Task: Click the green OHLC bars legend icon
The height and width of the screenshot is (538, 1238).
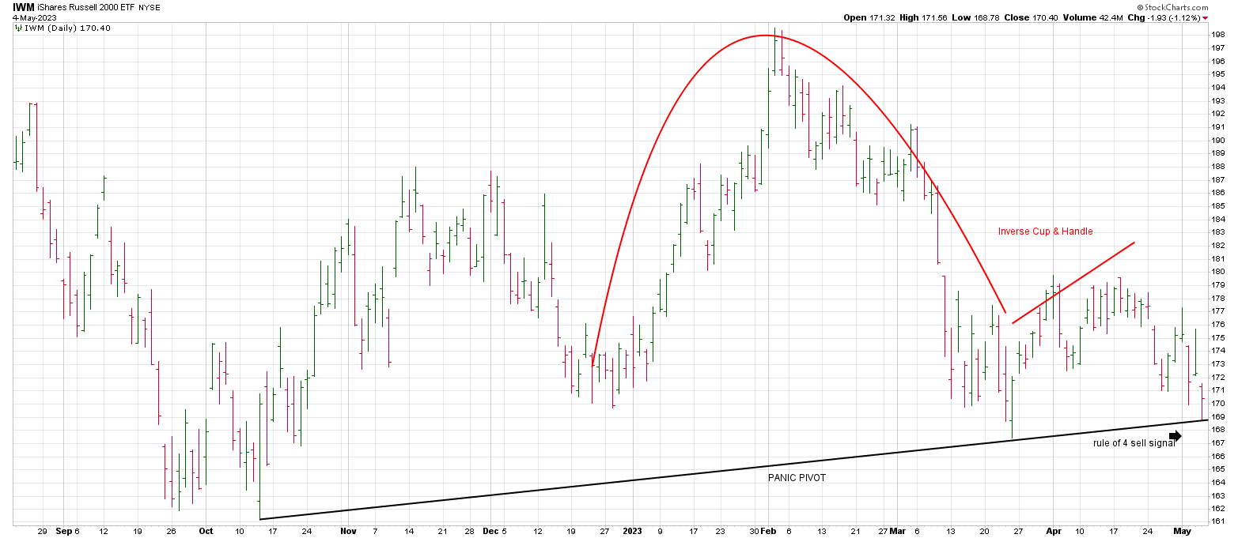Action: click(x=17, y=28)
